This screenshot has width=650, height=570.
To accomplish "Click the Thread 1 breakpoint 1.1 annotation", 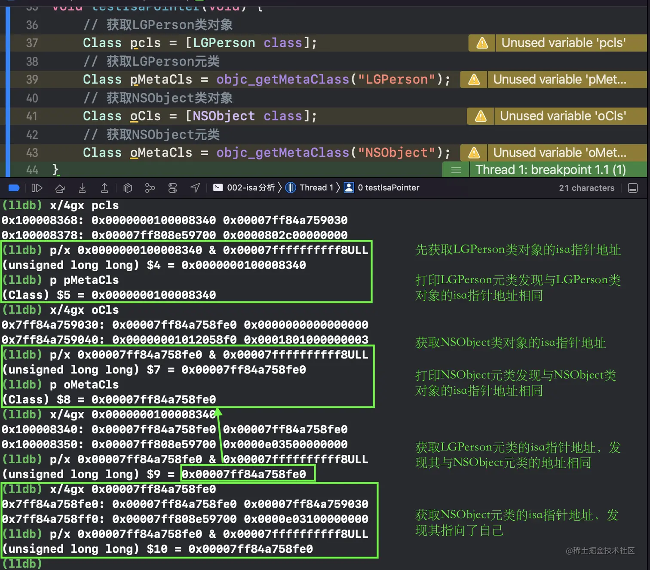I will (550, 170).
